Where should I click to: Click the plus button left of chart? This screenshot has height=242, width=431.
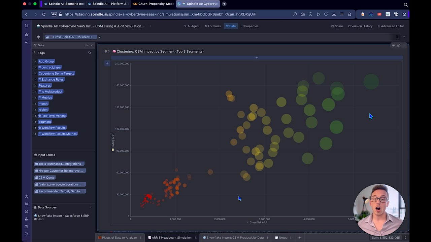tap(107, 63)
